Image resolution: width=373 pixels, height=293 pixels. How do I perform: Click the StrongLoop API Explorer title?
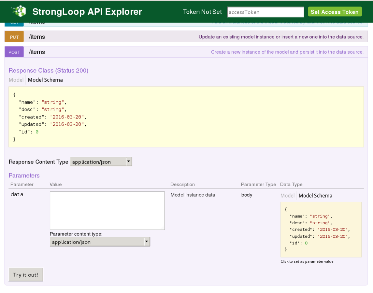(x=87, y=12)
